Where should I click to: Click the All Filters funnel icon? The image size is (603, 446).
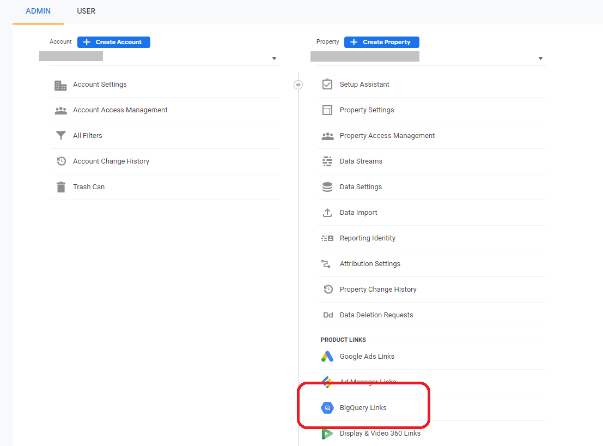(61, 135)
